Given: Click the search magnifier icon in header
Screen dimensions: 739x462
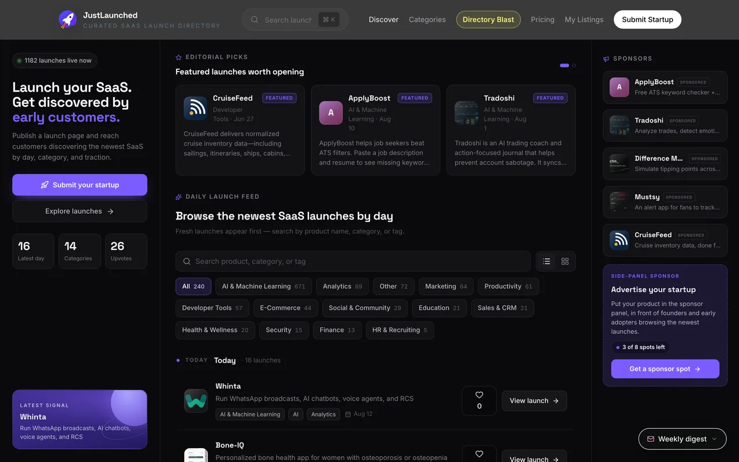Looking at the screenshot, I should (x=255, y=20).
